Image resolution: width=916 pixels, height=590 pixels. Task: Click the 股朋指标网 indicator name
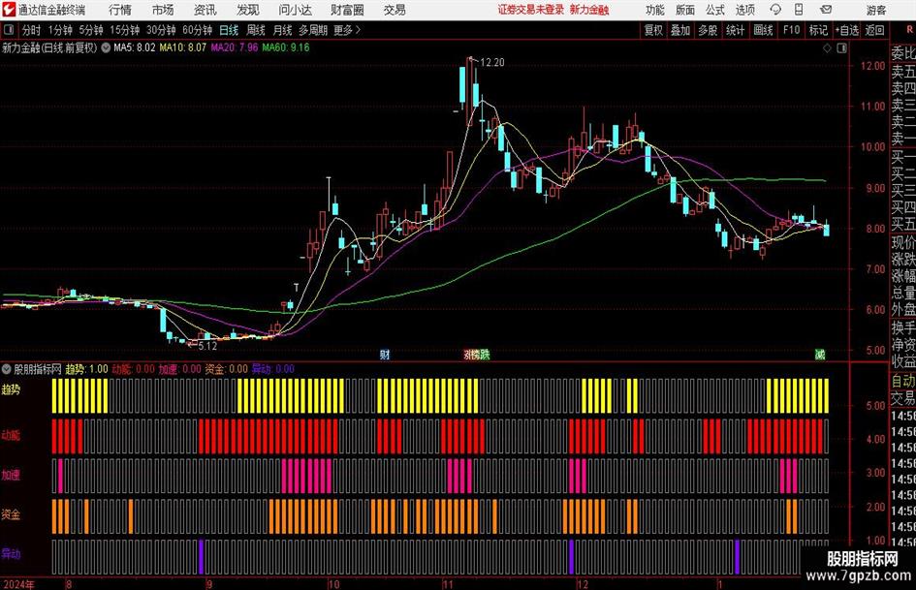point(38,369)
